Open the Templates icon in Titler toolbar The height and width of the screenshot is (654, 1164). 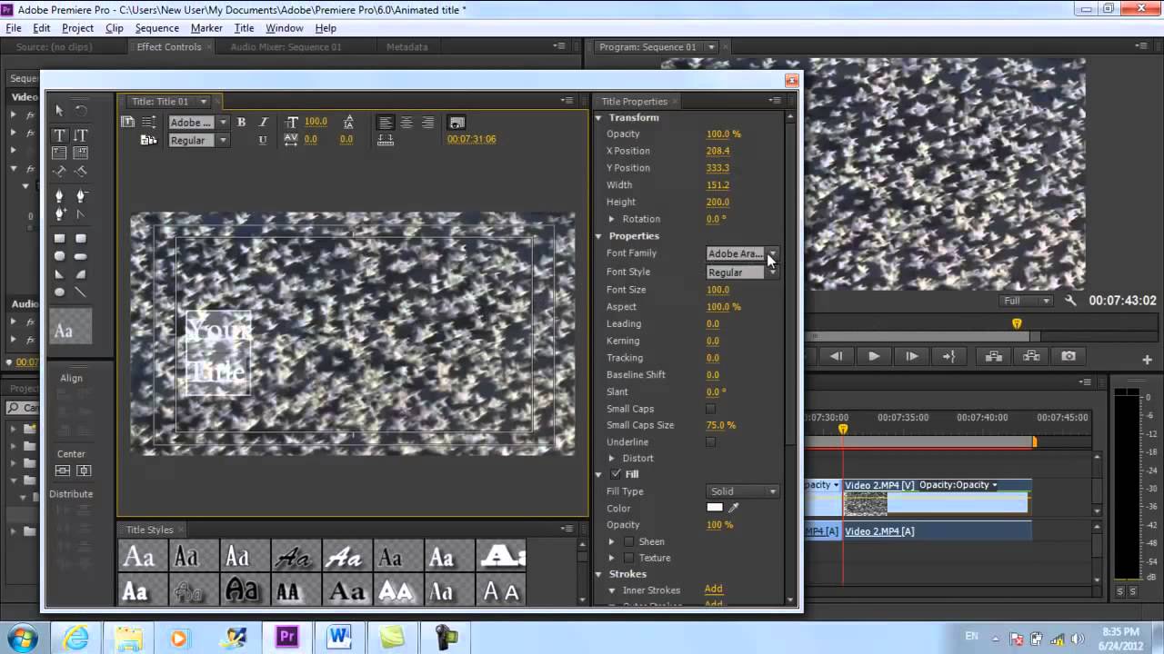pos(149,140)
